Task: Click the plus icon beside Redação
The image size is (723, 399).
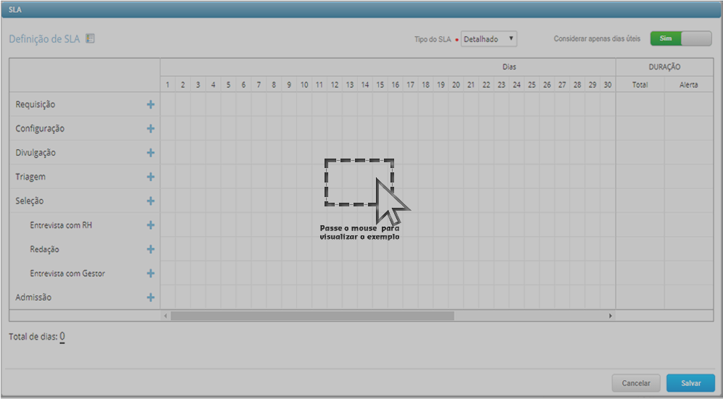Action: pos(151,249)
